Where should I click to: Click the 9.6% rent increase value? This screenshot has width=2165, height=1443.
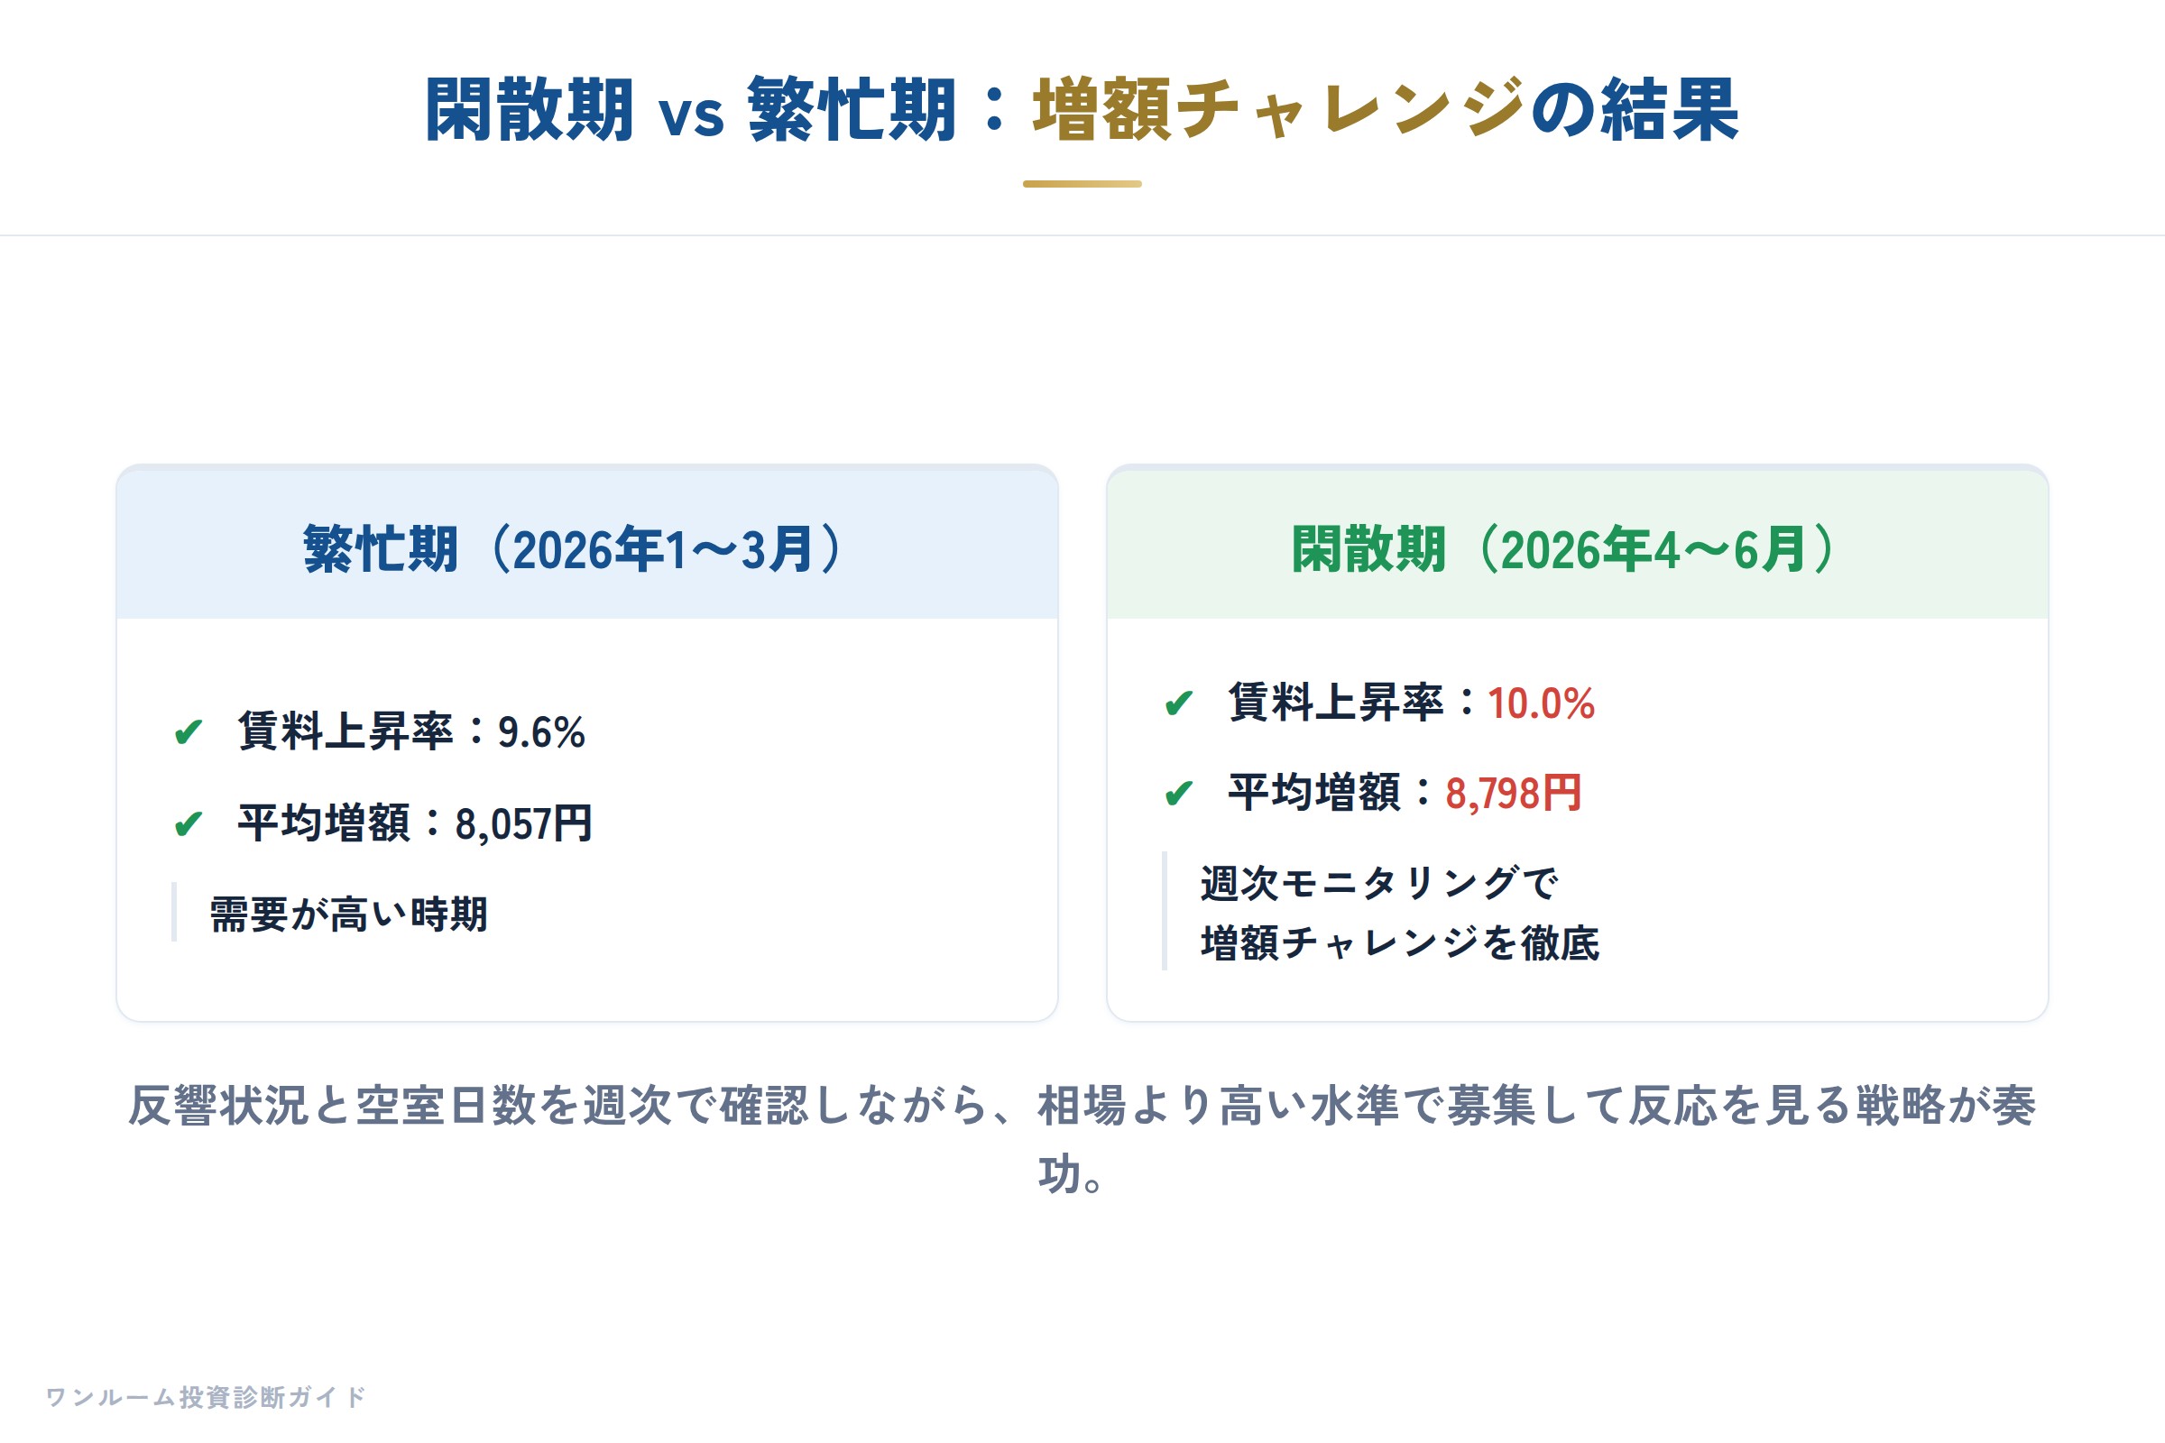click(541, 732)
